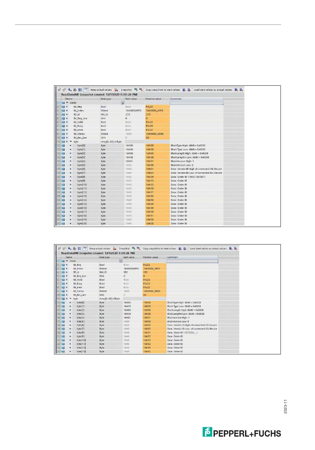Click the Static row Comment field in the RD_Id 279 table
315x450 pixels.
point(196,103)
